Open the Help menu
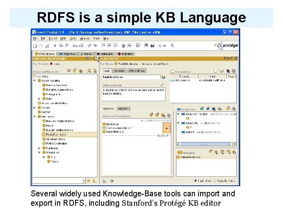Screen dimensions: 283x212 click(106, 38)
